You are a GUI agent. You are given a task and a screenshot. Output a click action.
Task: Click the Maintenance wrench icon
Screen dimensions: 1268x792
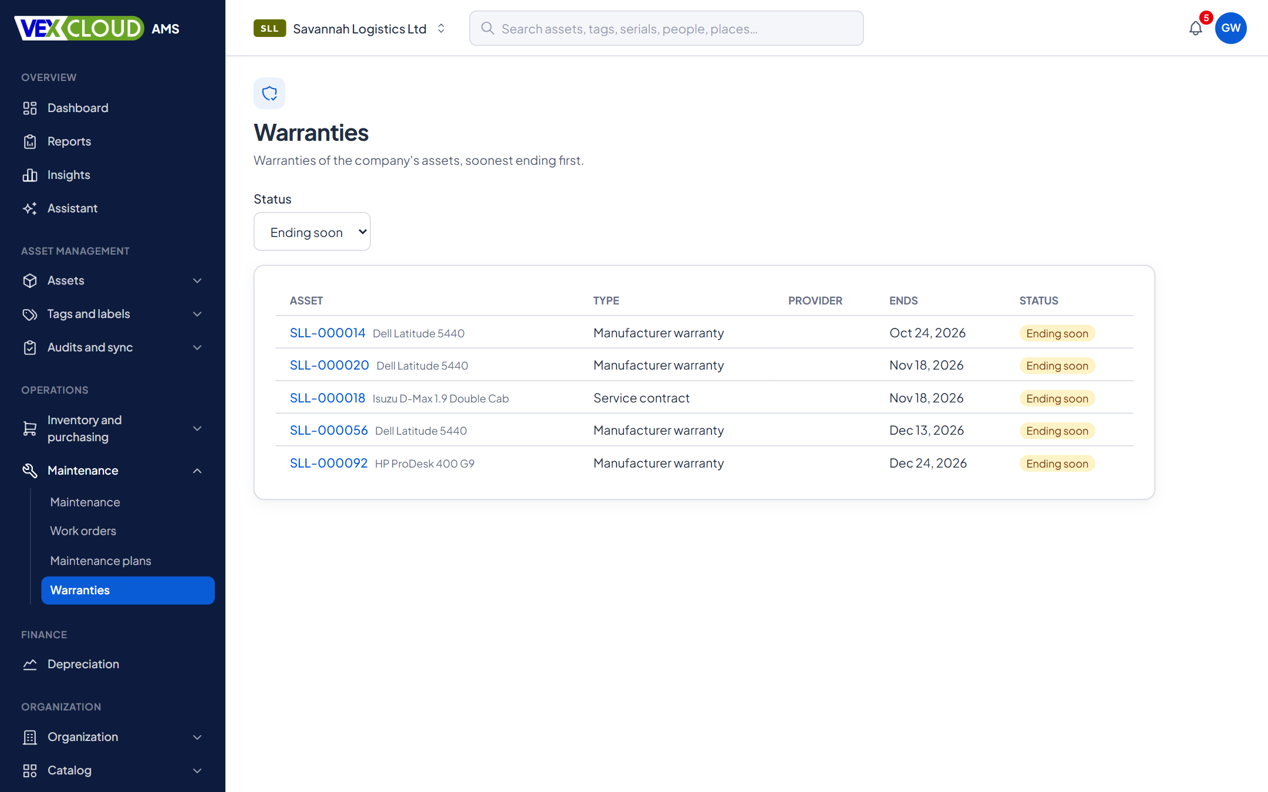(30, 471)
